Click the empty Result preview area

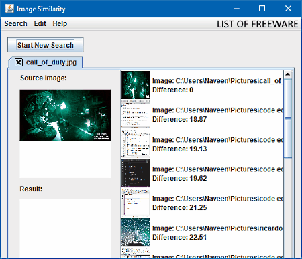(65, 229)
